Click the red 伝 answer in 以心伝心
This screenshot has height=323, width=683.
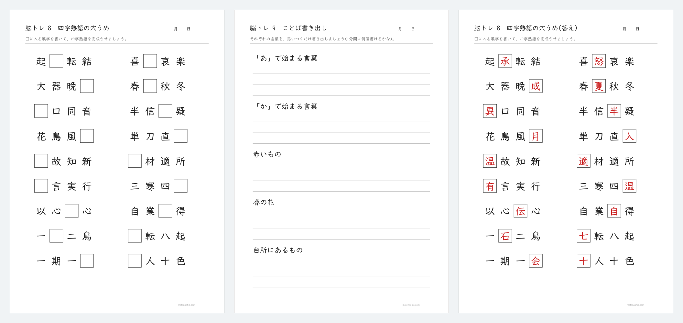pyautogui.click(x=521, y=211)
